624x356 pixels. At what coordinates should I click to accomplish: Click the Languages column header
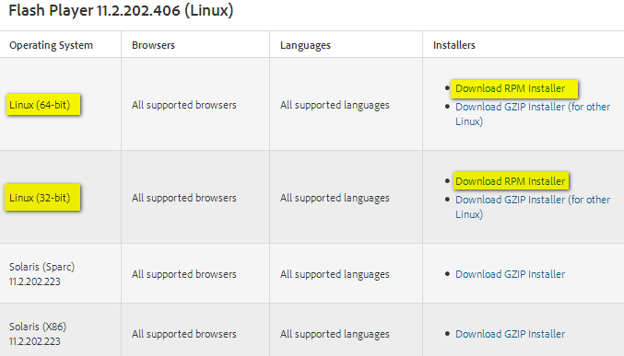(x=305, y=45)
